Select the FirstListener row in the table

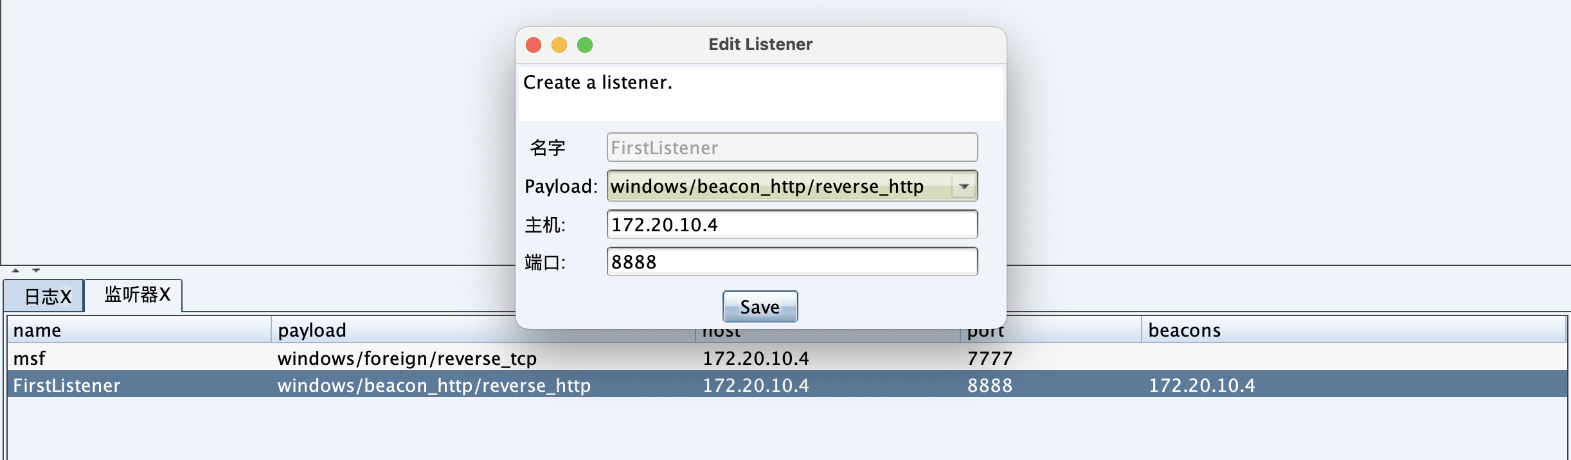pos(67,385)
